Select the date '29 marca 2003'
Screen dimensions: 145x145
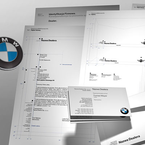coord(42,70)
